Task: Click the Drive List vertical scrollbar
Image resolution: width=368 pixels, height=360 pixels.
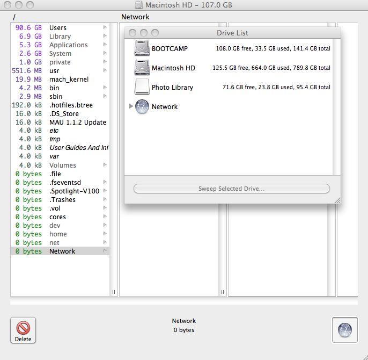Action: 336,107
